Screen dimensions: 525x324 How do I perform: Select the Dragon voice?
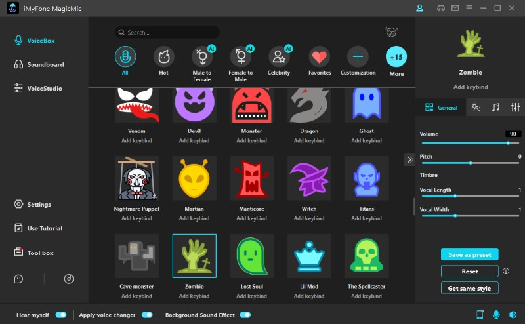point(309,106)
